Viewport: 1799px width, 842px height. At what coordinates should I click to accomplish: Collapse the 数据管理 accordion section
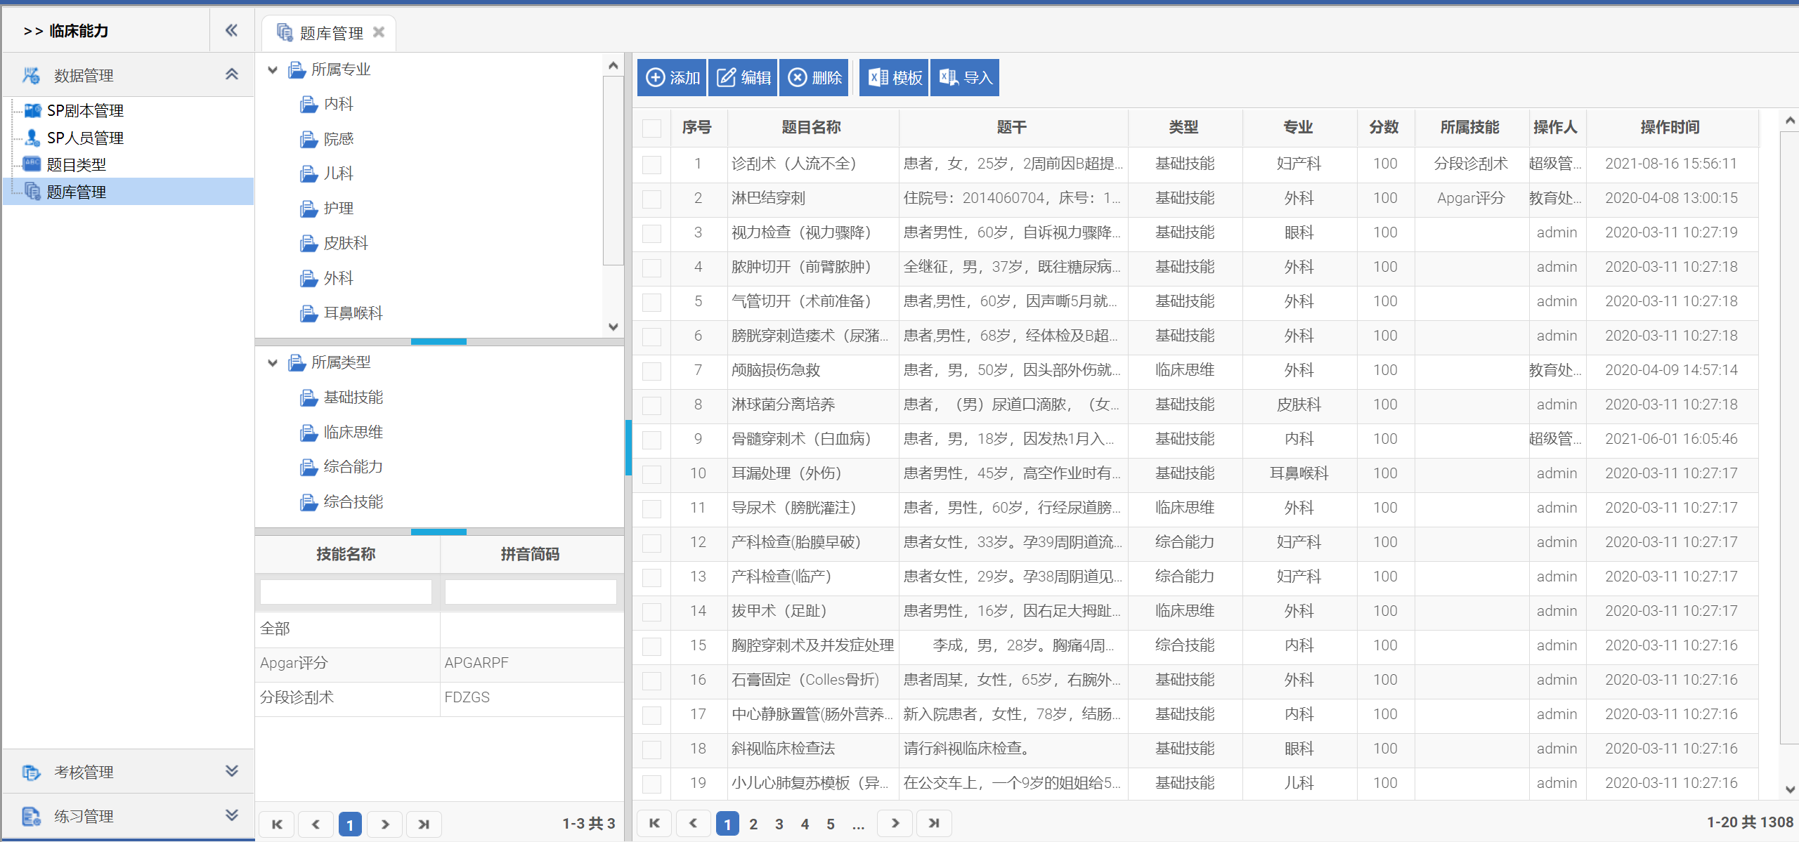pos(231,74)
